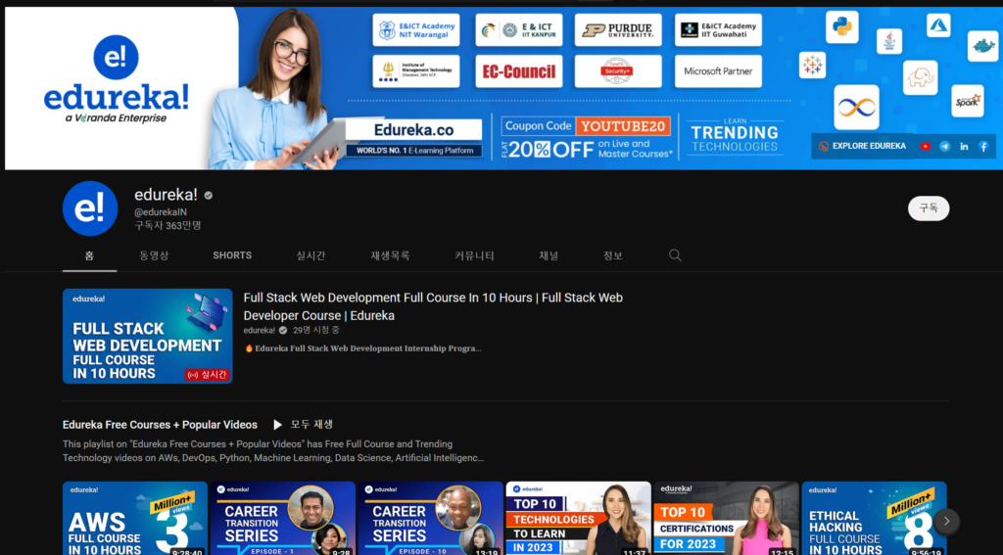
Task: Open the 재생목록 tab
Action: click(x=390, y=255)
